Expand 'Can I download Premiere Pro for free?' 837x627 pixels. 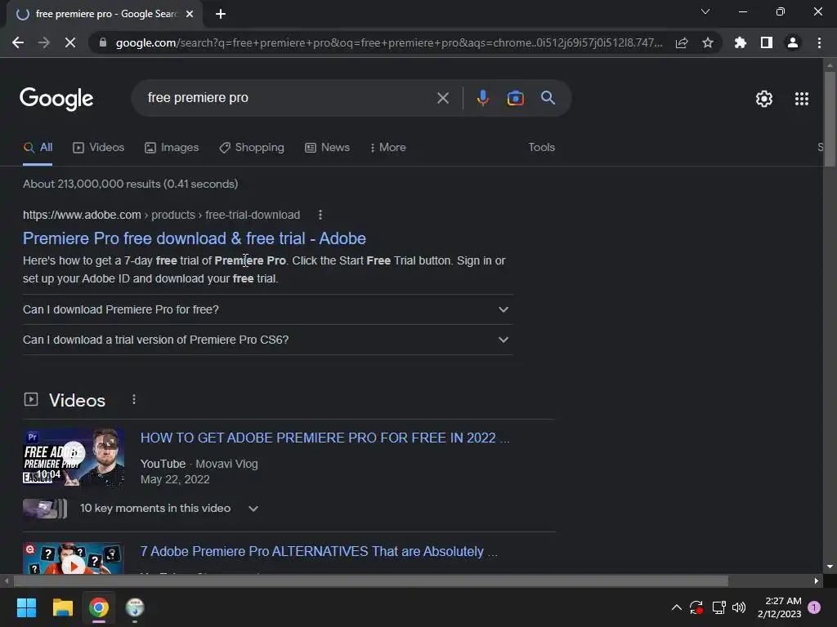coord(267,309)
